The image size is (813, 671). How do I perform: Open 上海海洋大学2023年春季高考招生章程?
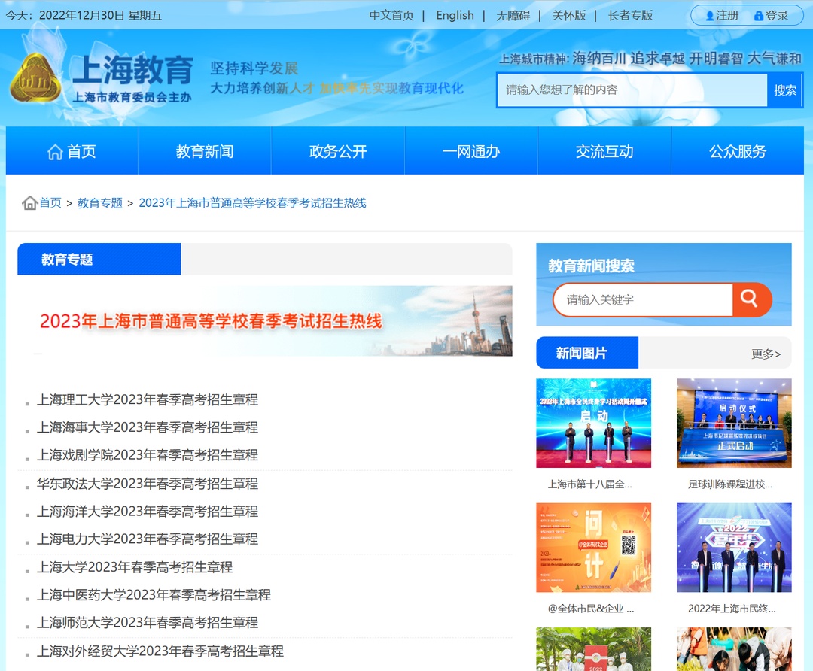[x=148, y=511]
